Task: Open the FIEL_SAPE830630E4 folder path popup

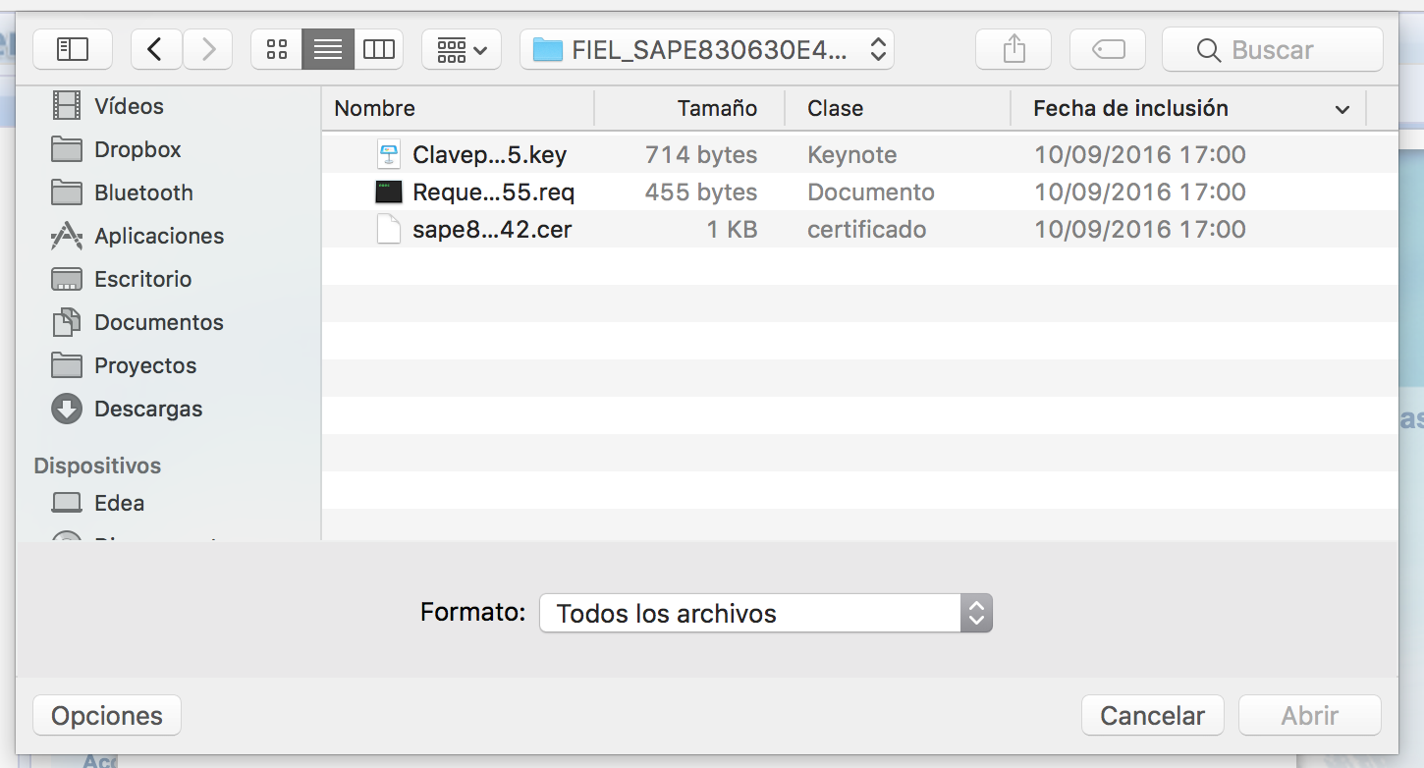Action: tap(707, 49)
